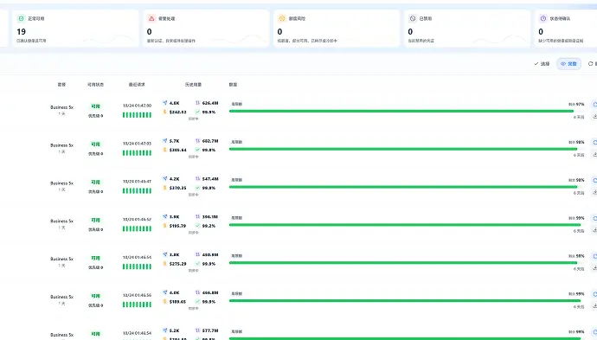597x340 pixels.
Task: Open the card showing a count of 19
Action: coord(75,29)
